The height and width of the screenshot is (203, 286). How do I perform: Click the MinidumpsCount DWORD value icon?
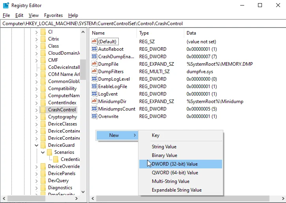[x=94, y=109]
